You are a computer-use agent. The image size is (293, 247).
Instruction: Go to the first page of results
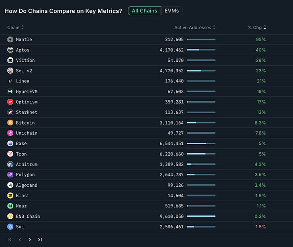tap(9, 240)
